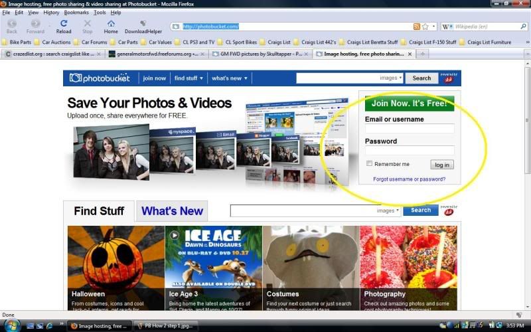Click the log in button
Screen dimensions: 531x332
[442, 165]
